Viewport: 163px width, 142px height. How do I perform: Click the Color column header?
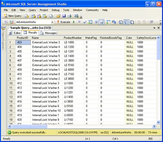click(130, 38)
